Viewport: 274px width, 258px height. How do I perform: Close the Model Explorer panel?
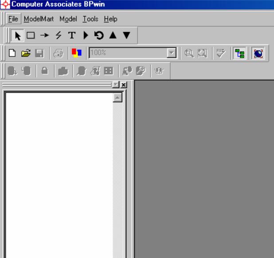point(124,85)
